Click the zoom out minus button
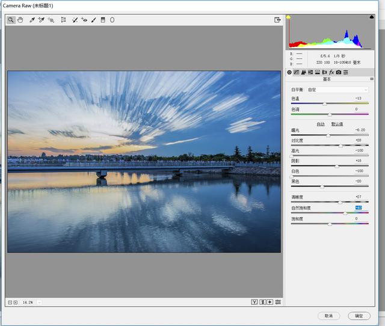The width and height of the screenshot is (385, 326). point(10,303)
